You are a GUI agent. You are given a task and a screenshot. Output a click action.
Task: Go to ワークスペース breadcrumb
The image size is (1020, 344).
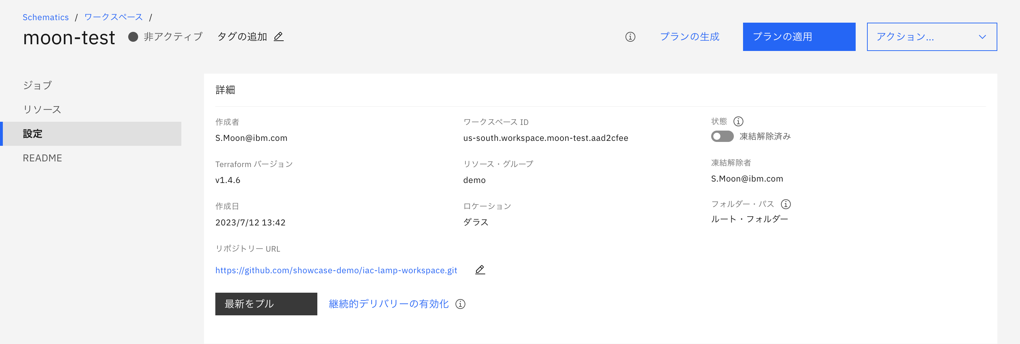tap(113, 17)
